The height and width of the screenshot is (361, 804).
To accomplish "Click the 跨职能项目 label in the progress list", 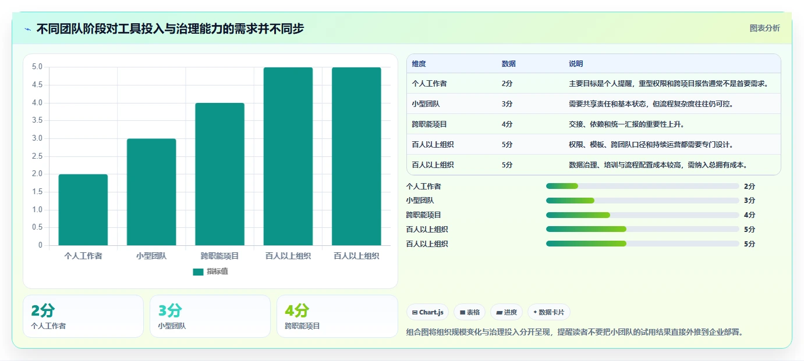I will [x=423, y=215].
